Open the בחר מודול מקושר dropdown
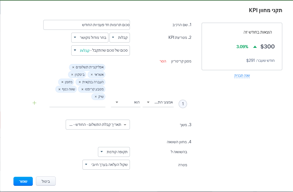Screen dimensions: 293x192 (x=89, y=38)
